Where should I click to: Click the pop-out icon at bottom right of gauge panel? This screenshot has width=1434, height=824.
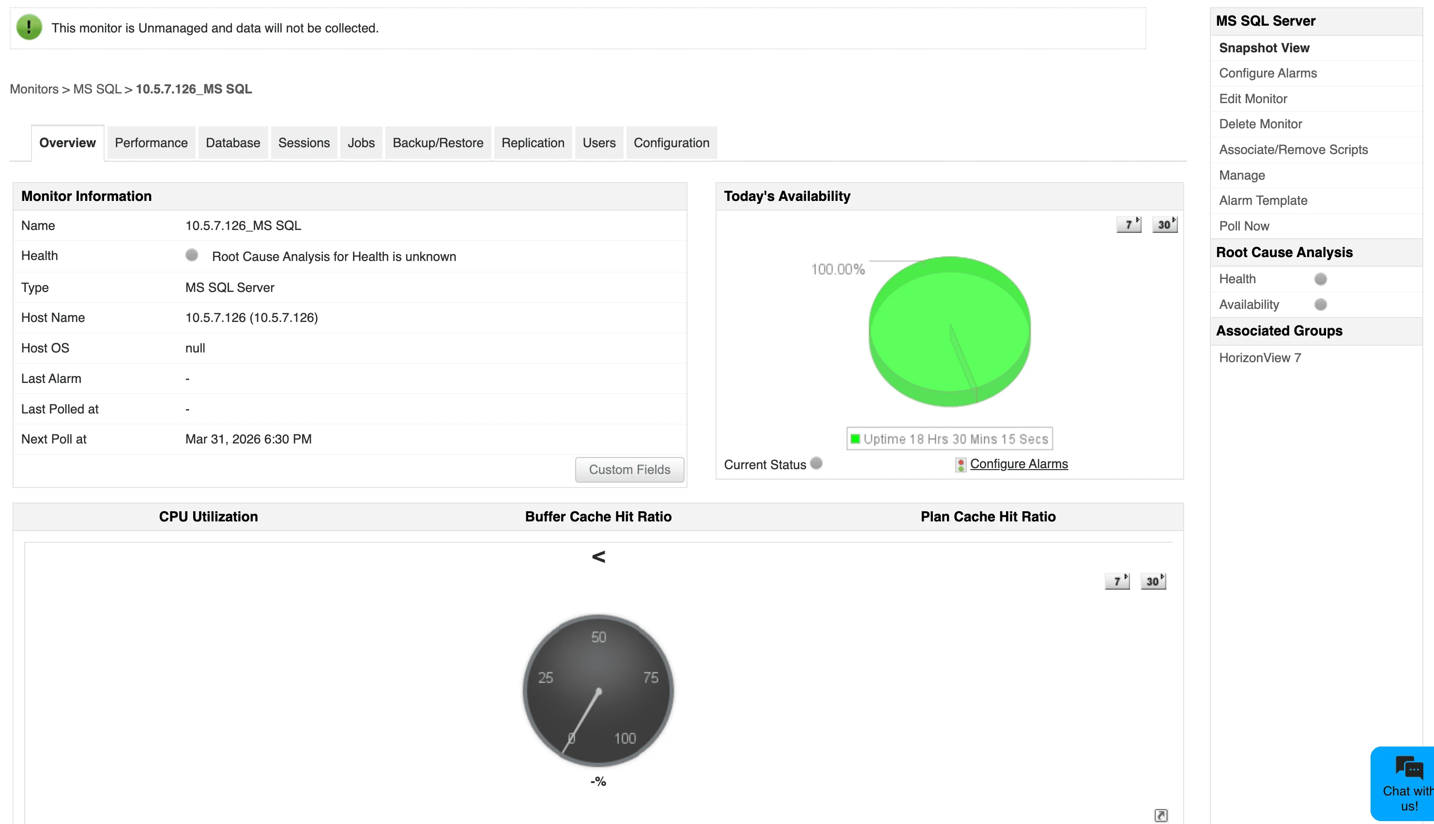click(x=1162, y=815)
